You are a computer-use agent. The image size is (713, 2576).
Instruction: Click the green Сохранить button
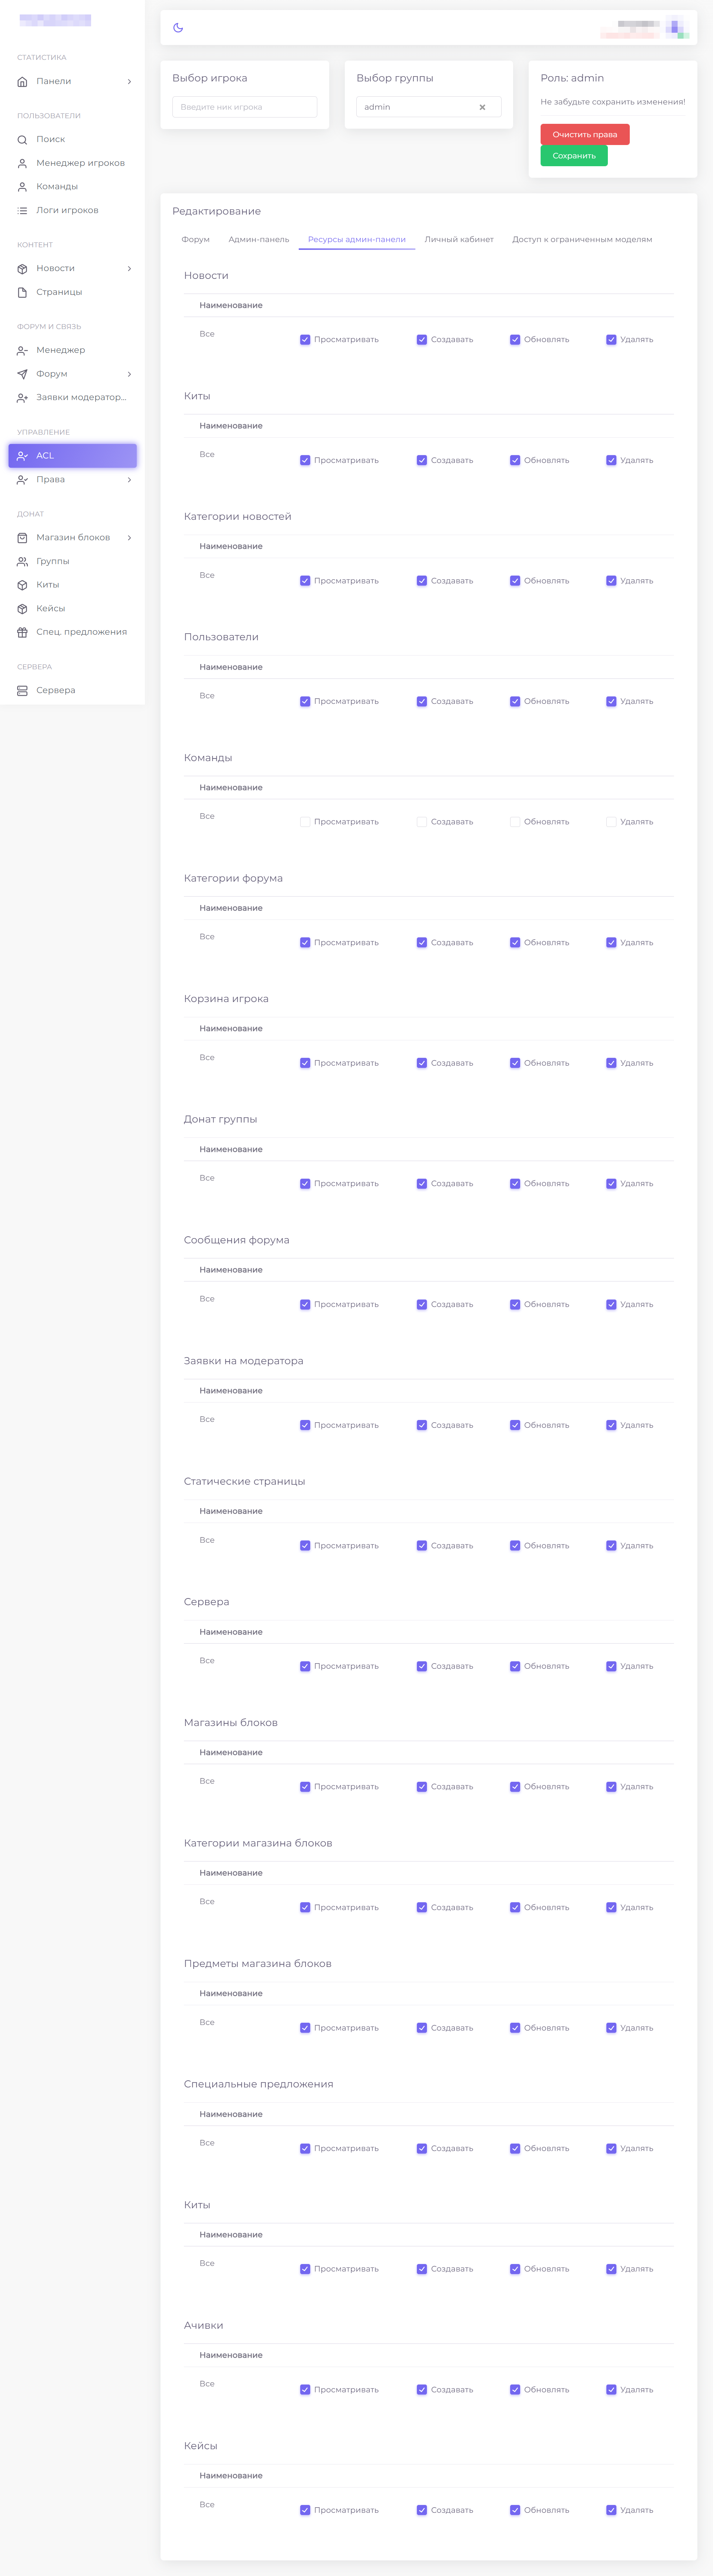pos(574,156)
